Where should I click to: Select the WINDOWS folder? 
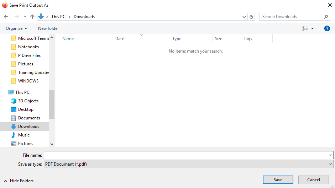25,81
